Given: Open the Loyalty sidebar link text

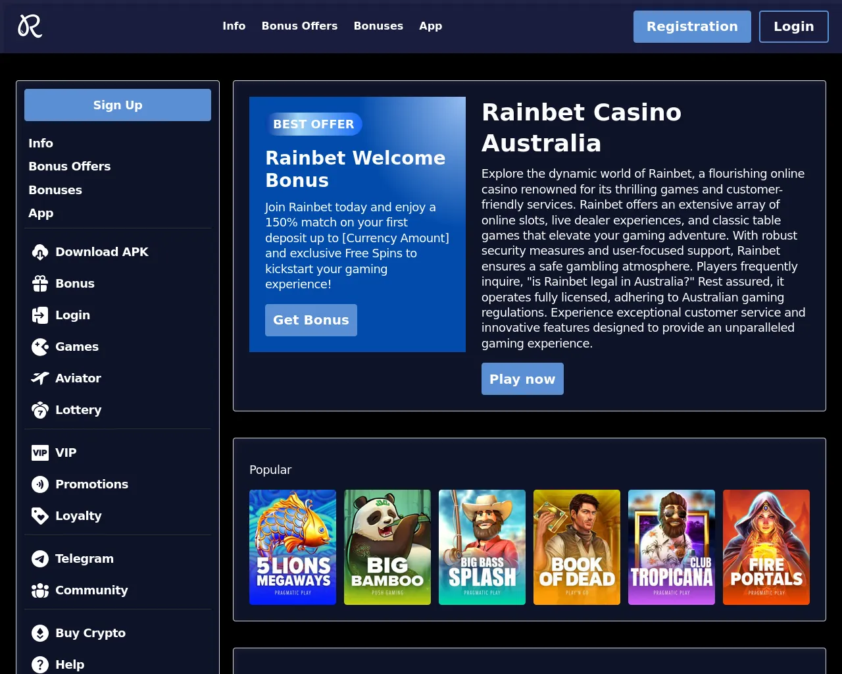Looking at the screenshot, I should click(78, 516).
